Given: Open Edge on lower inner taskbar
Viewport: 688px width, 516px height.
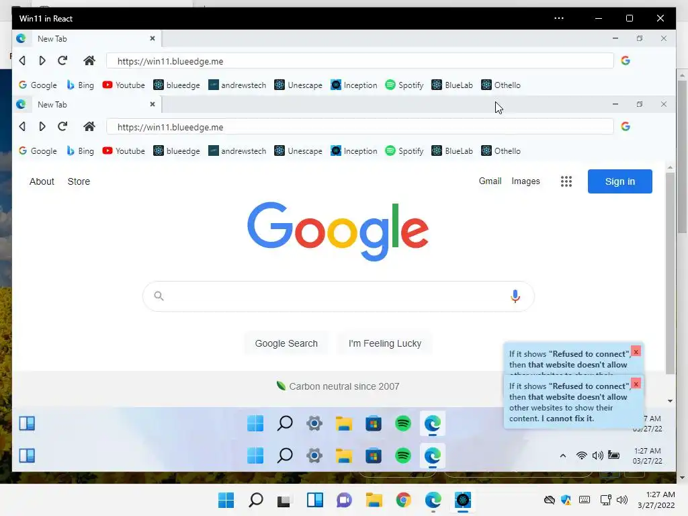Looking at the screenshot, I should tap(433, 456).
